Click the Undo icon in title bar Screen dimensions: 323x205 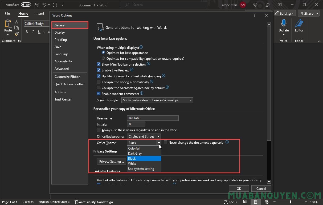click(44, 5)
